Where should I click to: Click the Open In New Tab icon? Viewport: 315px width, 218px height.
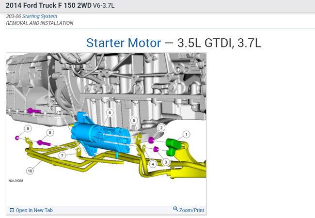pos(12,210)
